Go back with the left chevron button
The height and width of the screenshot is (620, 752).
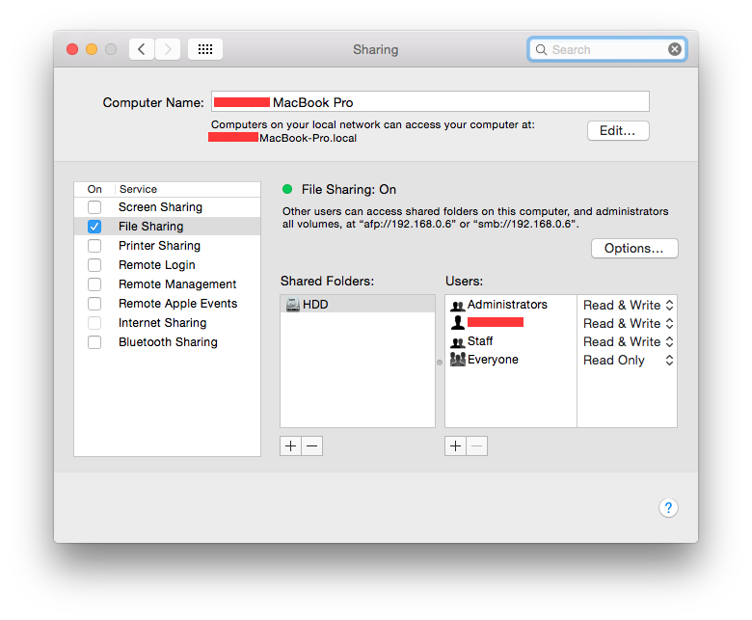(x=142, y=49)
